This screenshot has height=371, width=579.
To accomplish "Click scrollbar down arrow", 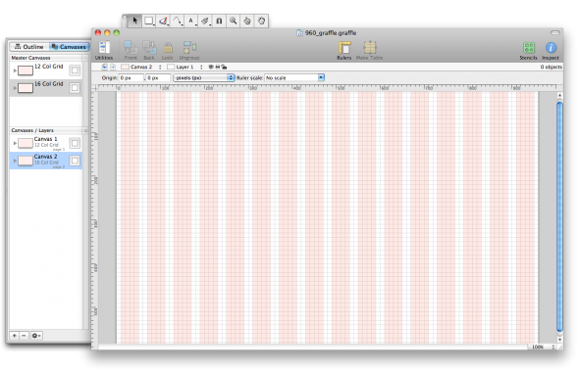I will (559, 340).
